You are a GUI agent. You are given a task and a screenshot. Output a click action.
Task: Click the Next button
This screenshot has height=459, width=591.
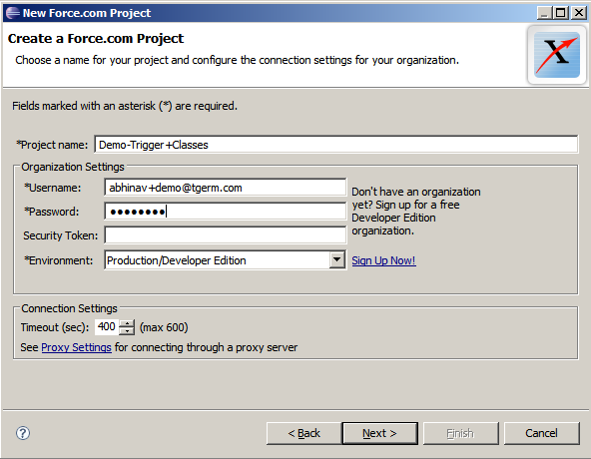[379, 433]
